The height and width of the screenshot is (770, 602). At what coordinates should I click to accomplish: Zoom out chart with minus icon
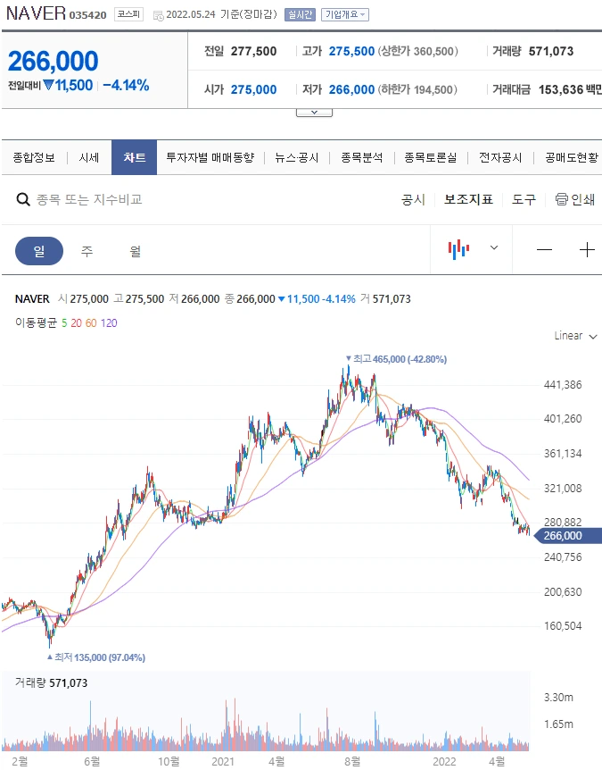coord(544,250)
